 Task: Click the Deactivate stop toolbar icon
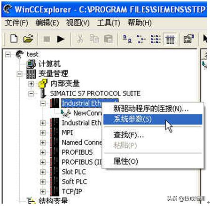point(47,39)
